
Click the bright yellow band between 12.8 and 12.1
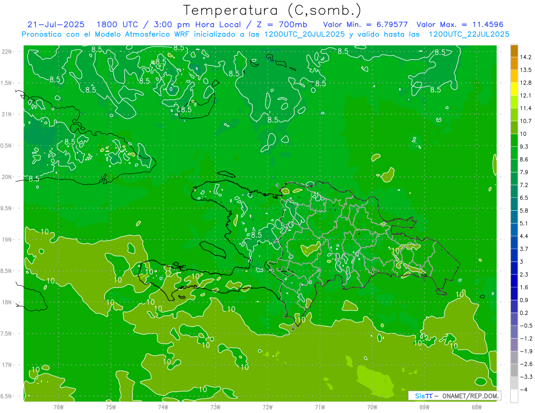pyautogui.click(x=514, y=89)
